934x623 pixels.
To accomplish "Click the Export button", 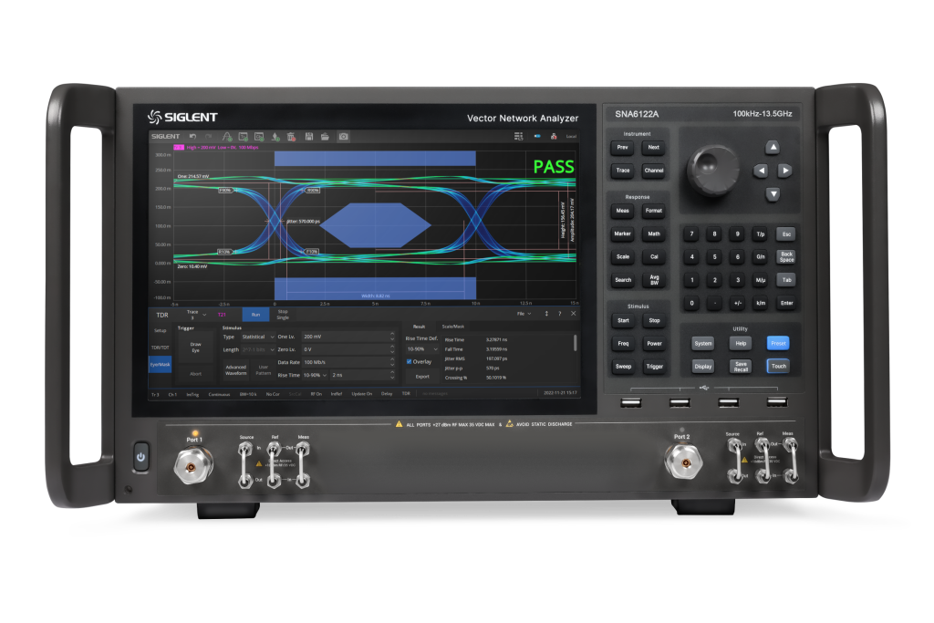I will [422, 376].
